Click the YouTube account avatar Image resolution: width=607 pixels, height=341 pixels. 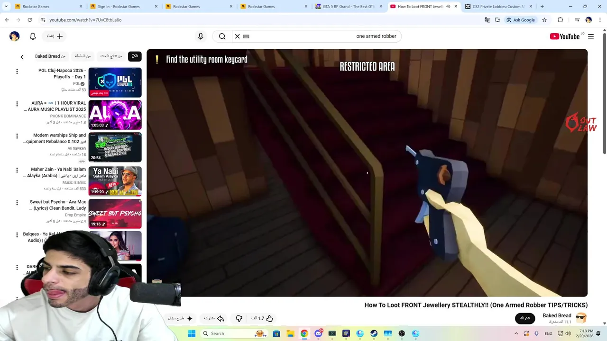coord(14,36)
